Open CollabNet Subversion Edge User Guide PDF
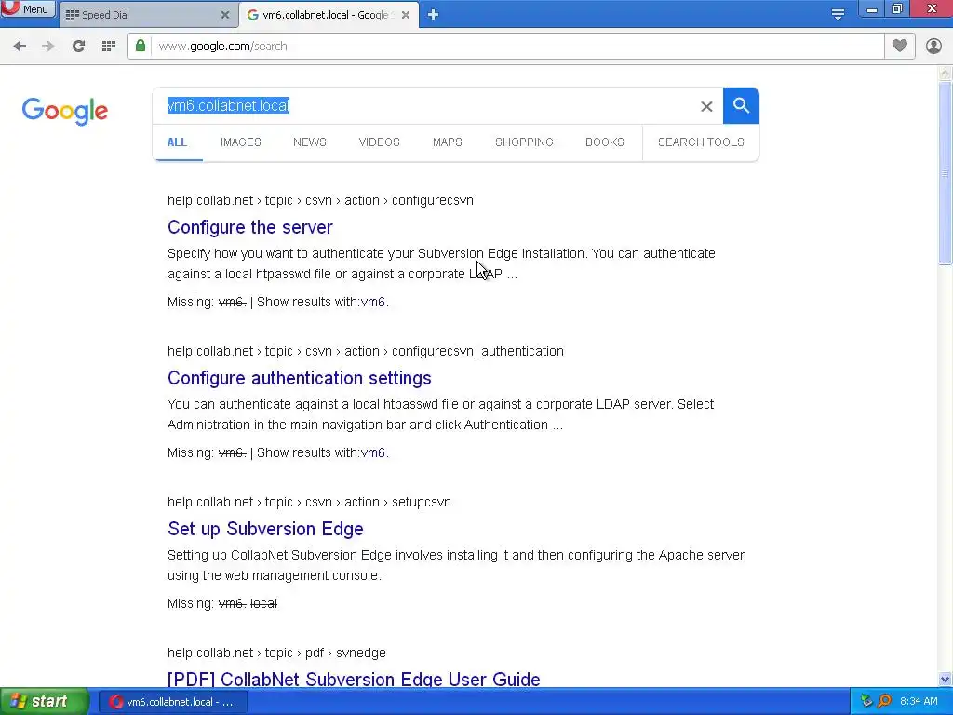Image resolution: width=953 pixels, height=715 pixels. pyautogui.click(x=354, y=679)
